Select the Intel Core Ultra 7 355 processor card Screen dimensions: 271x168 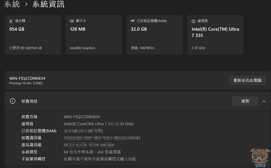click(215, 35)
